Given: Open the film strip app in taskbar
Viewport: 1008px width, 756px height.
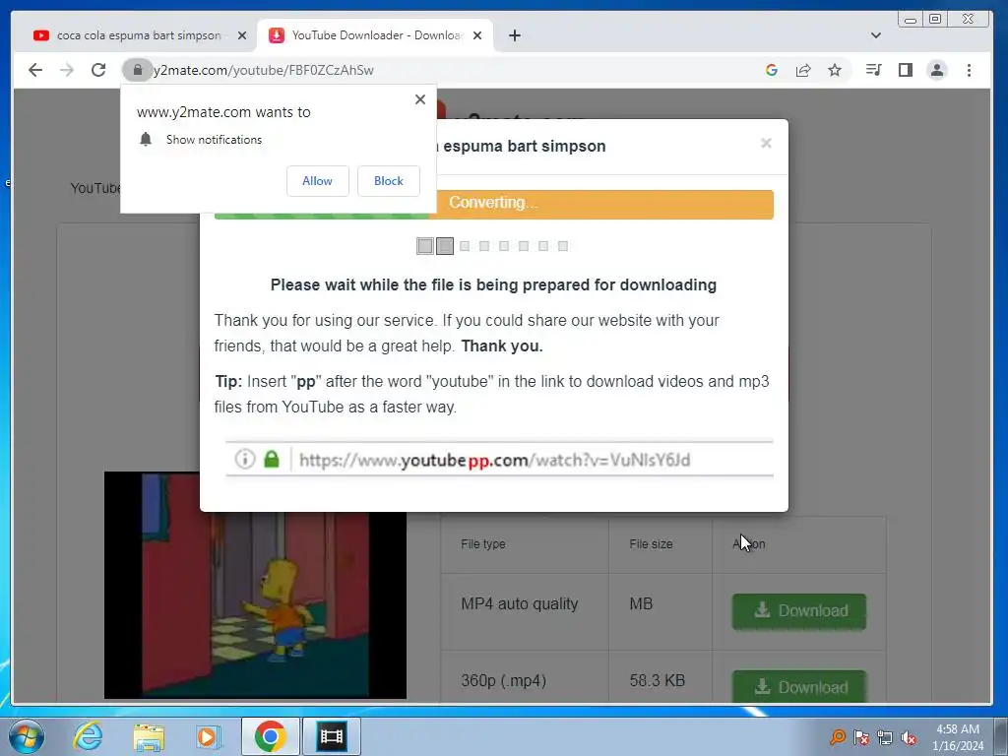Looking at the screenshot, I should [332, 736].
